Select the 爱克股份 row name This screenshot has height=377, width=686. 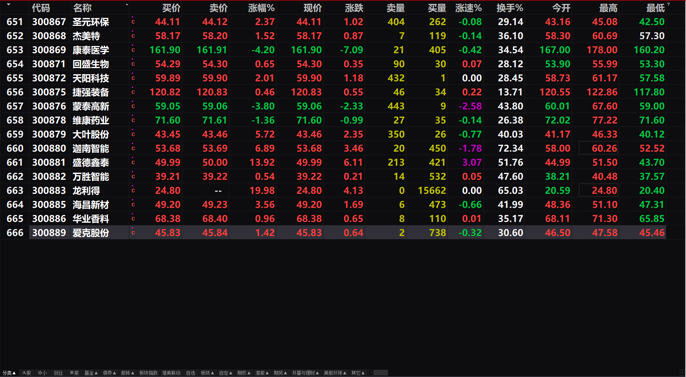tap(91, 233)
